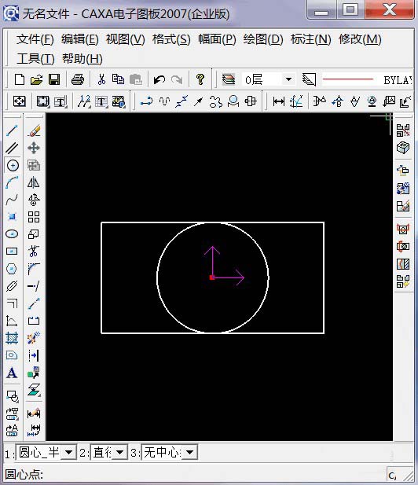
Task: Select the text A tool
Action: point(12,373)
